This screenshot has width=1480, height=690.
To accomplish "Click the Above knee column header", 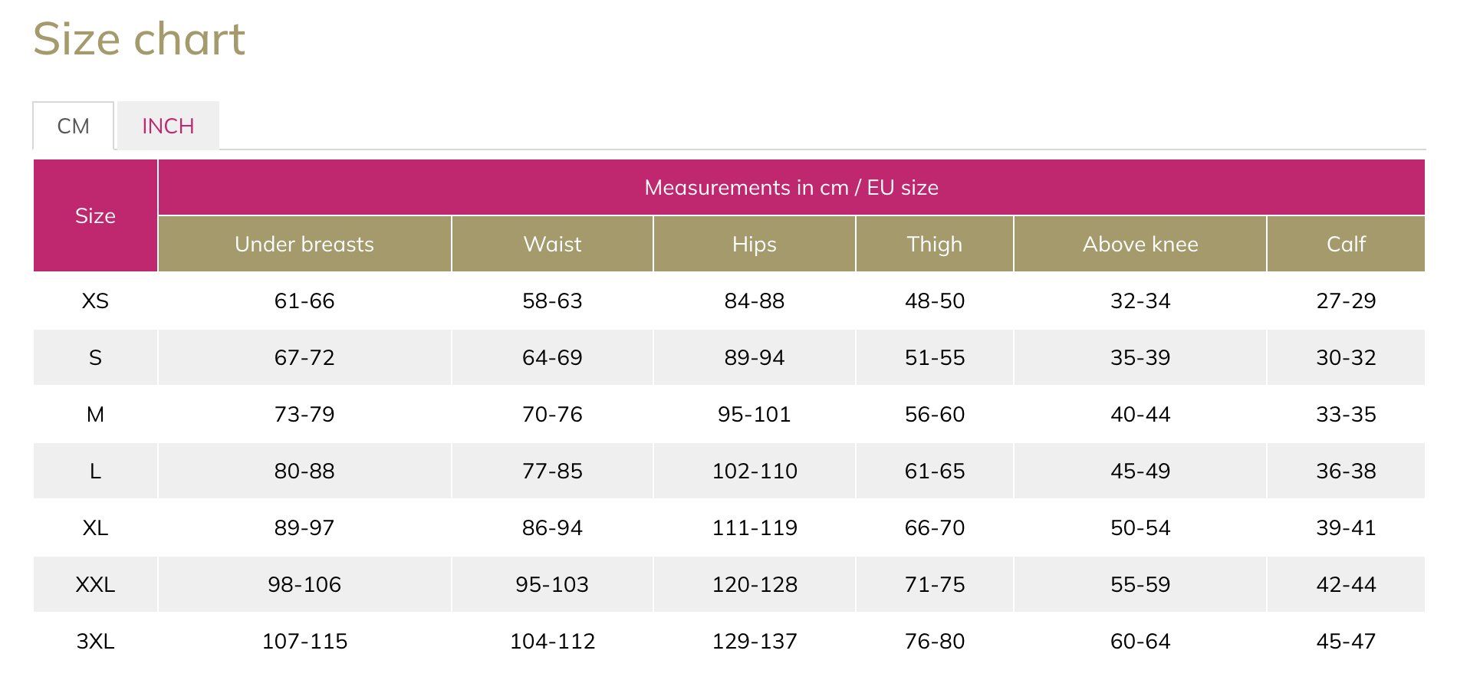I will pyautogui.click(x=1140, y=244).
